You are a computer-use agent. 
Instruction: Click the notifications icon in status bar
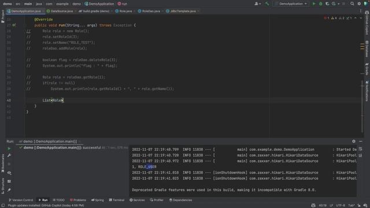(x=365, y=206)
